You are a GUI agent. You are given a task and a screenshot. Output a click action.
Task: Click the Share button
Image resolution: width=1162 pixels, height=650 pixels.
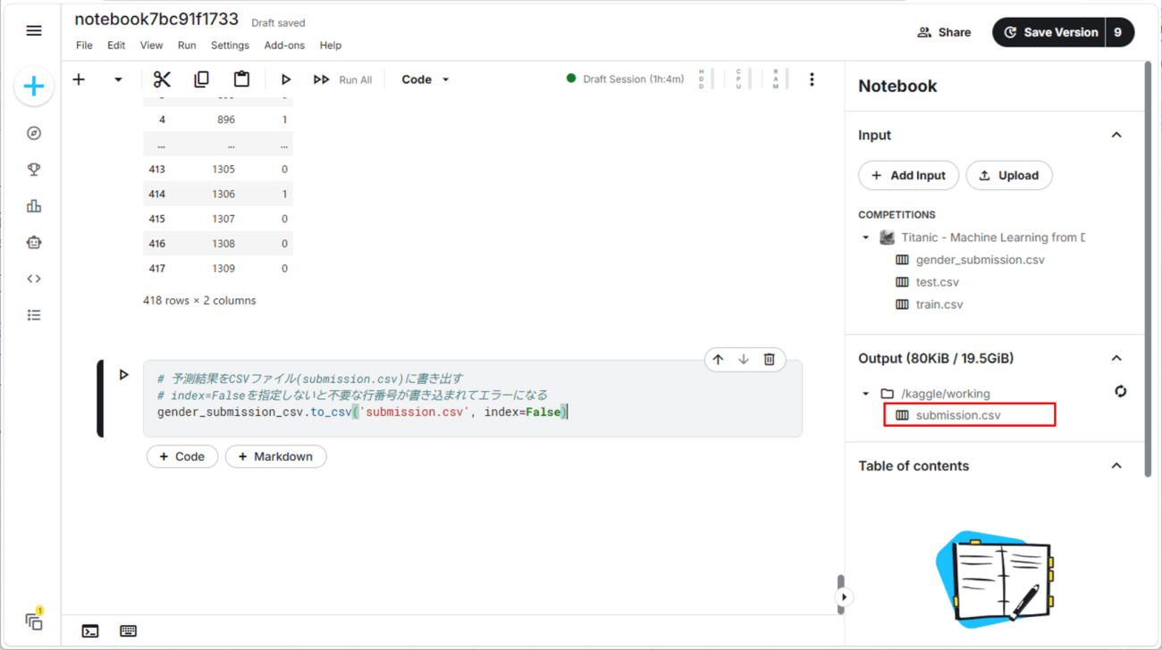944,32
